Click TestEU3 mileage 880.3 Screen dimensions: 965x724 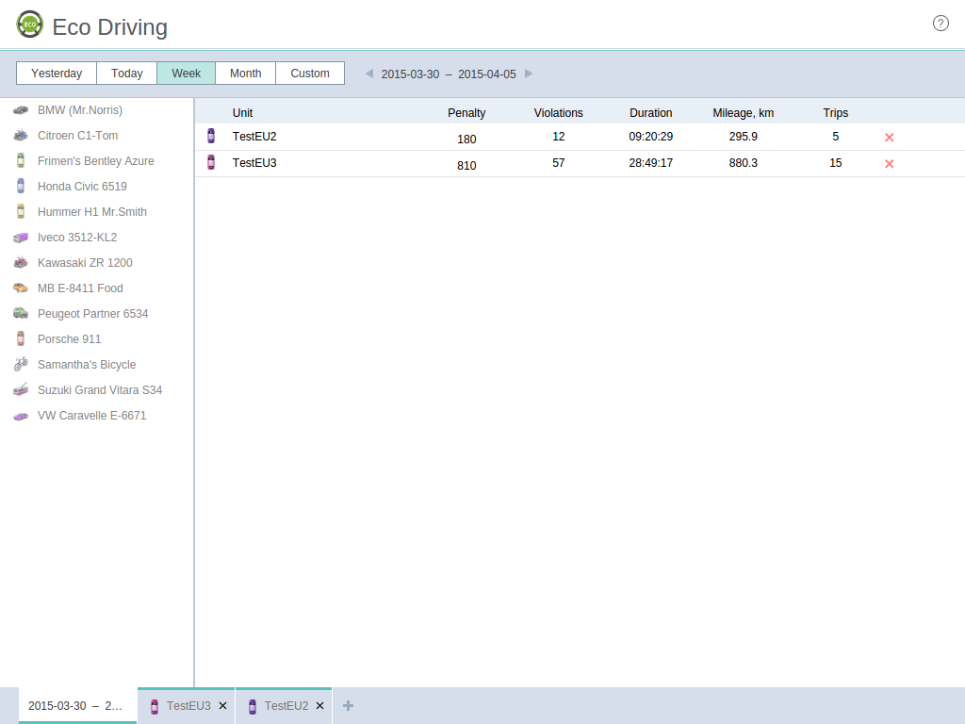[743, 162]
